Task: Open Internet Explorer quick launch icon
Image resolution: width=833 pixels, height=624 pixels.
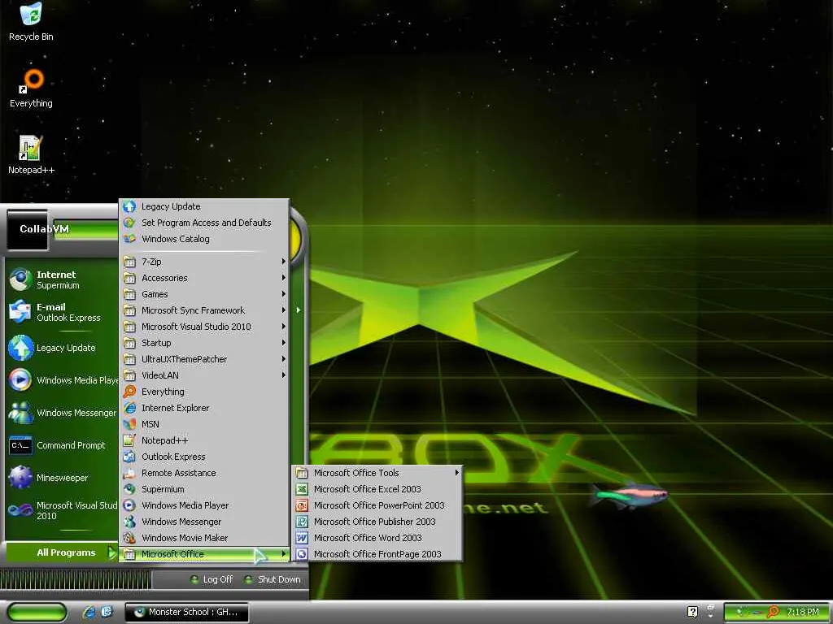Action: [89, 613]
